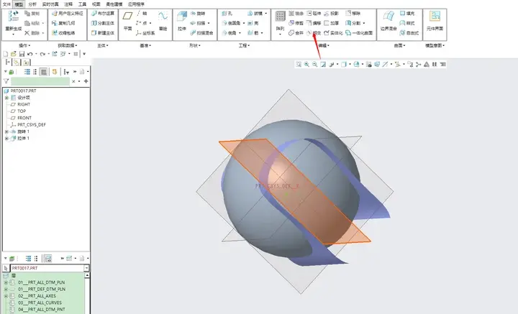Toggle the tree columns display button
The height and width of the screenshot is (314, 518).
[x=43, y=72]
